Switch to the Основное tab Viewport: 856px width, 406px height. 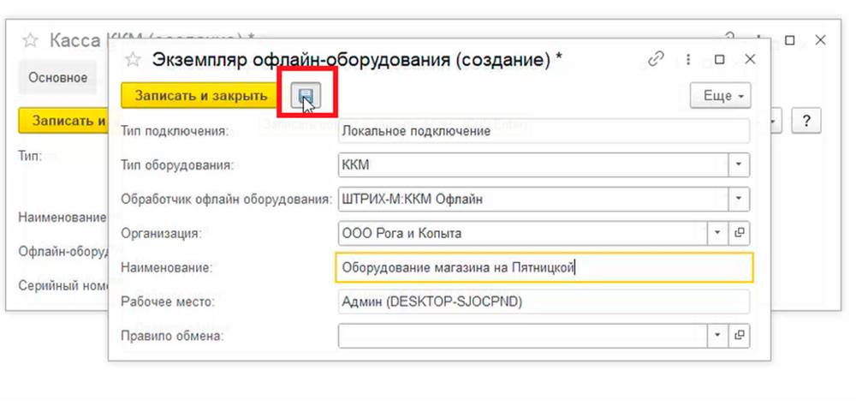pyautogui.click(x=57, y=78)
